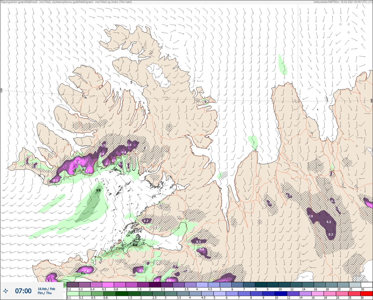The image size is (373, 300).
Task: Click the '1.0' precipitation value on the map
Action: pos(87,171)
